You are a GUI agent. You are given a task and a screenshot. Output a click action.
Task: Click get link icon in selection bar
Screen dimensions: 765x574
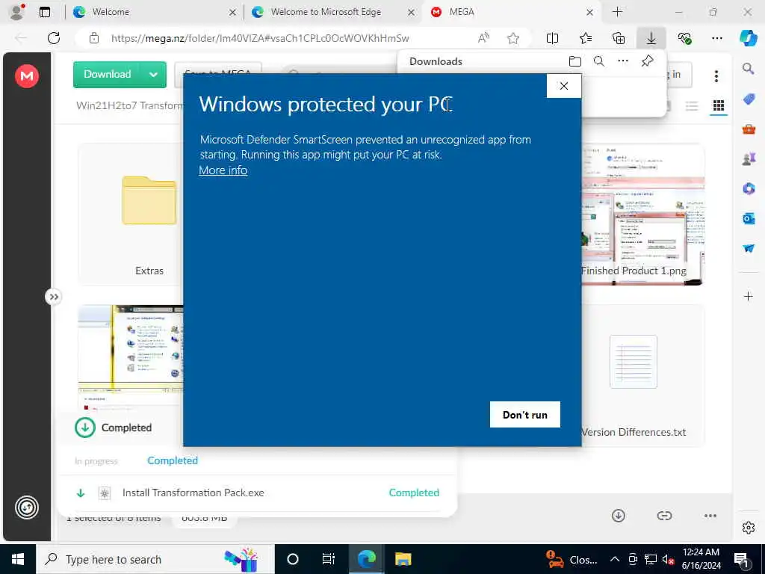point(664,516)
